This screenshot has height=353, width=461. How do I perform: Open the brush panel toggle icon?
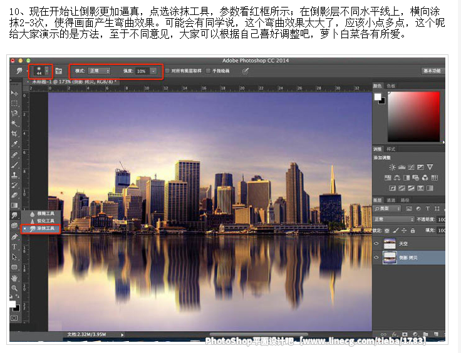point(58,71)
